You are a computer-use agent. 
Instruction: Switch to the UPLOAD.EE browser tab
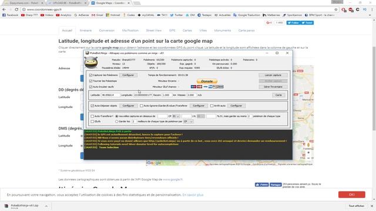[x=66, y=3]
